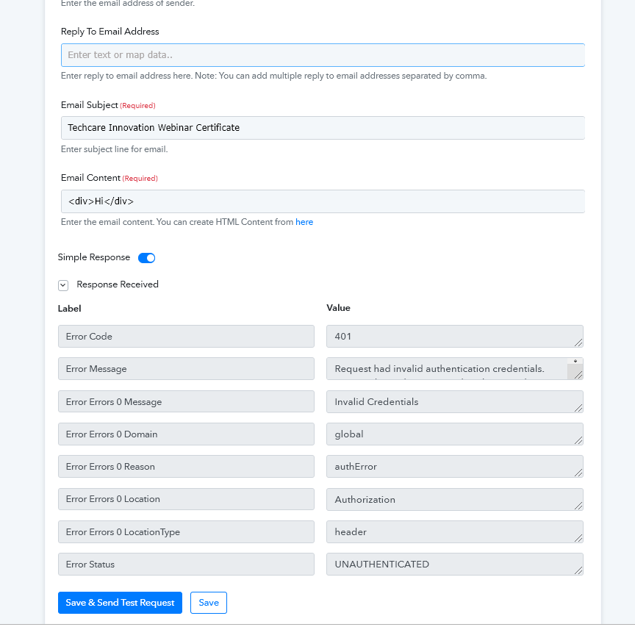Click the authError value box
The image size is (635, 627).
pos(448,467)
